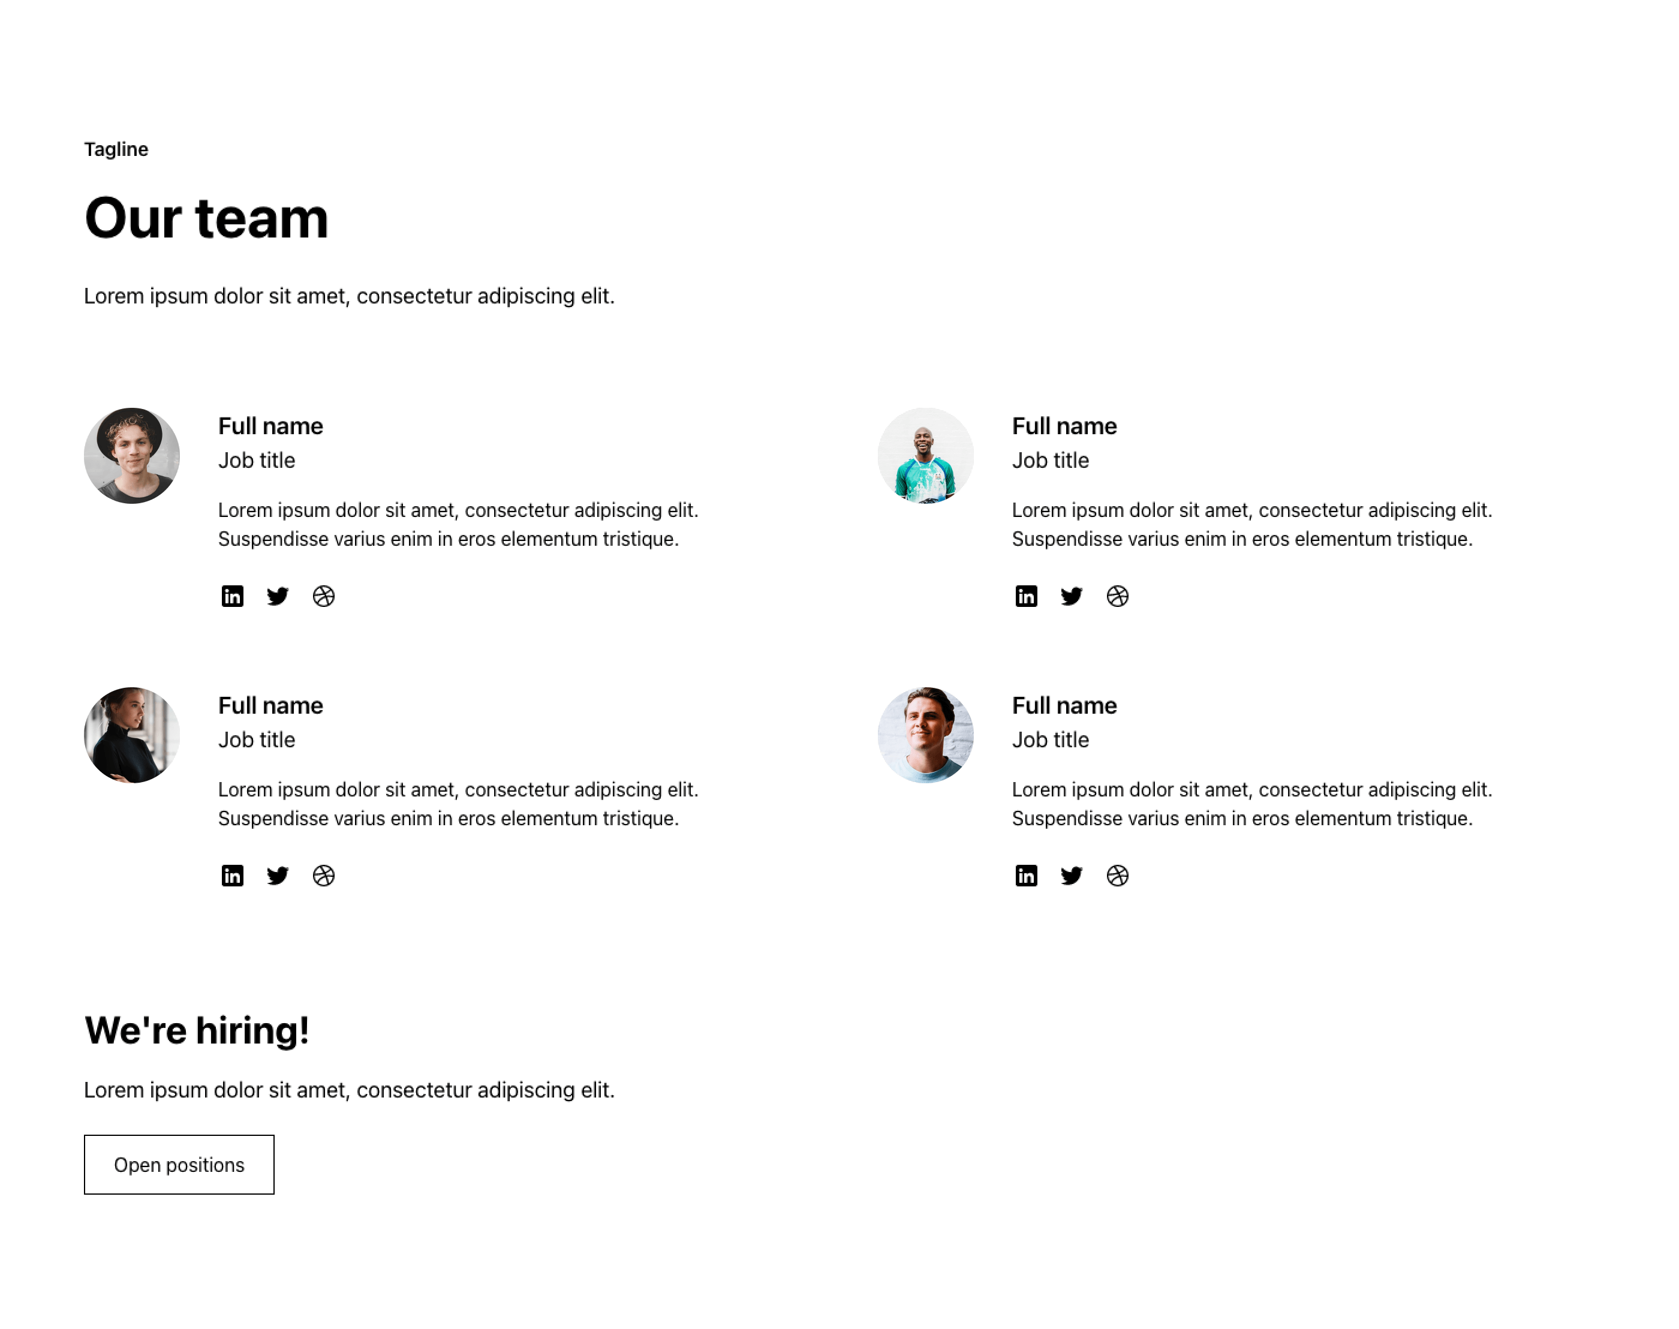Click avatar of smiling man in blue shirt
1679x1329 pixels.
pyautogui.click(x=925, y=735)
